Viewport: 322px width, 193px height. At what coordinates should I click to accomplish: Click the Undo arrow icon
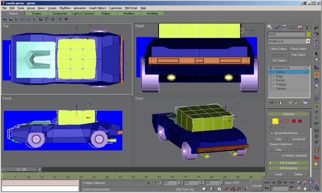click(x=316, y=28)
